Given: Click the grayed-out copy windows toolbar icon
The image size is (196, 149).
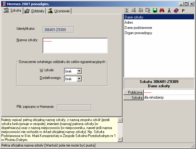Looking at the screenshot, I should (x=148, y=11).
